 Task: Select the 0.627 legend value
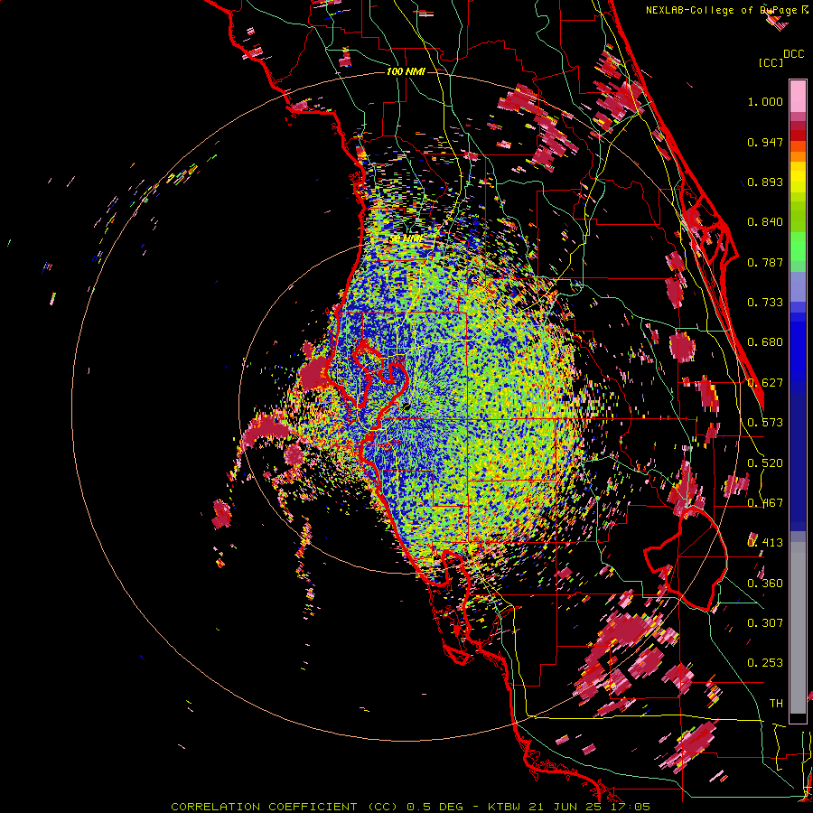[765, 383]
